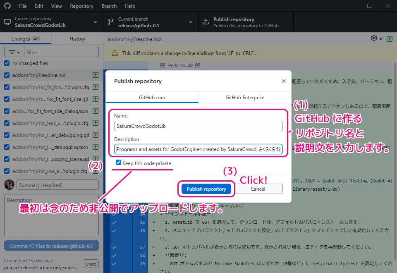Disable the Keep this code private checkbox
397x273 pixels.
119,163
